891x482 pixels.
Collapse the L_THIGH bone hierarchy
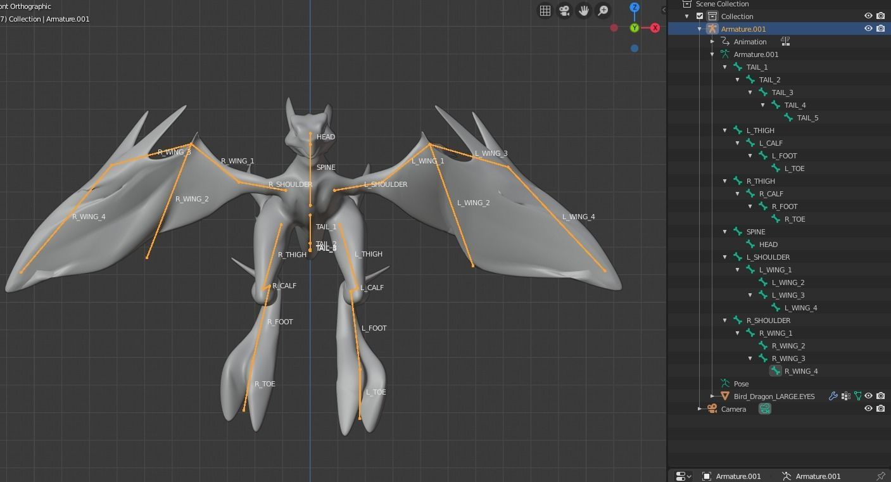(725, 130)
